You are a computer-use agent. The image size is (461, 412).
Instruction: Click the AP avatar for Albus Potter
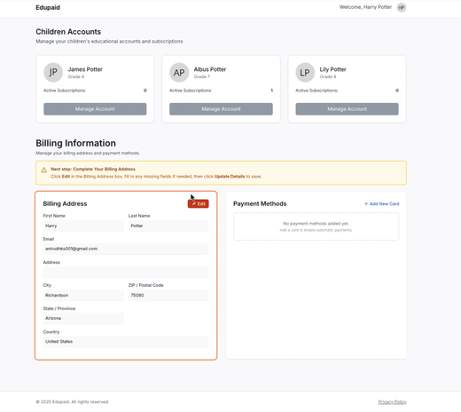click(179, 72)
